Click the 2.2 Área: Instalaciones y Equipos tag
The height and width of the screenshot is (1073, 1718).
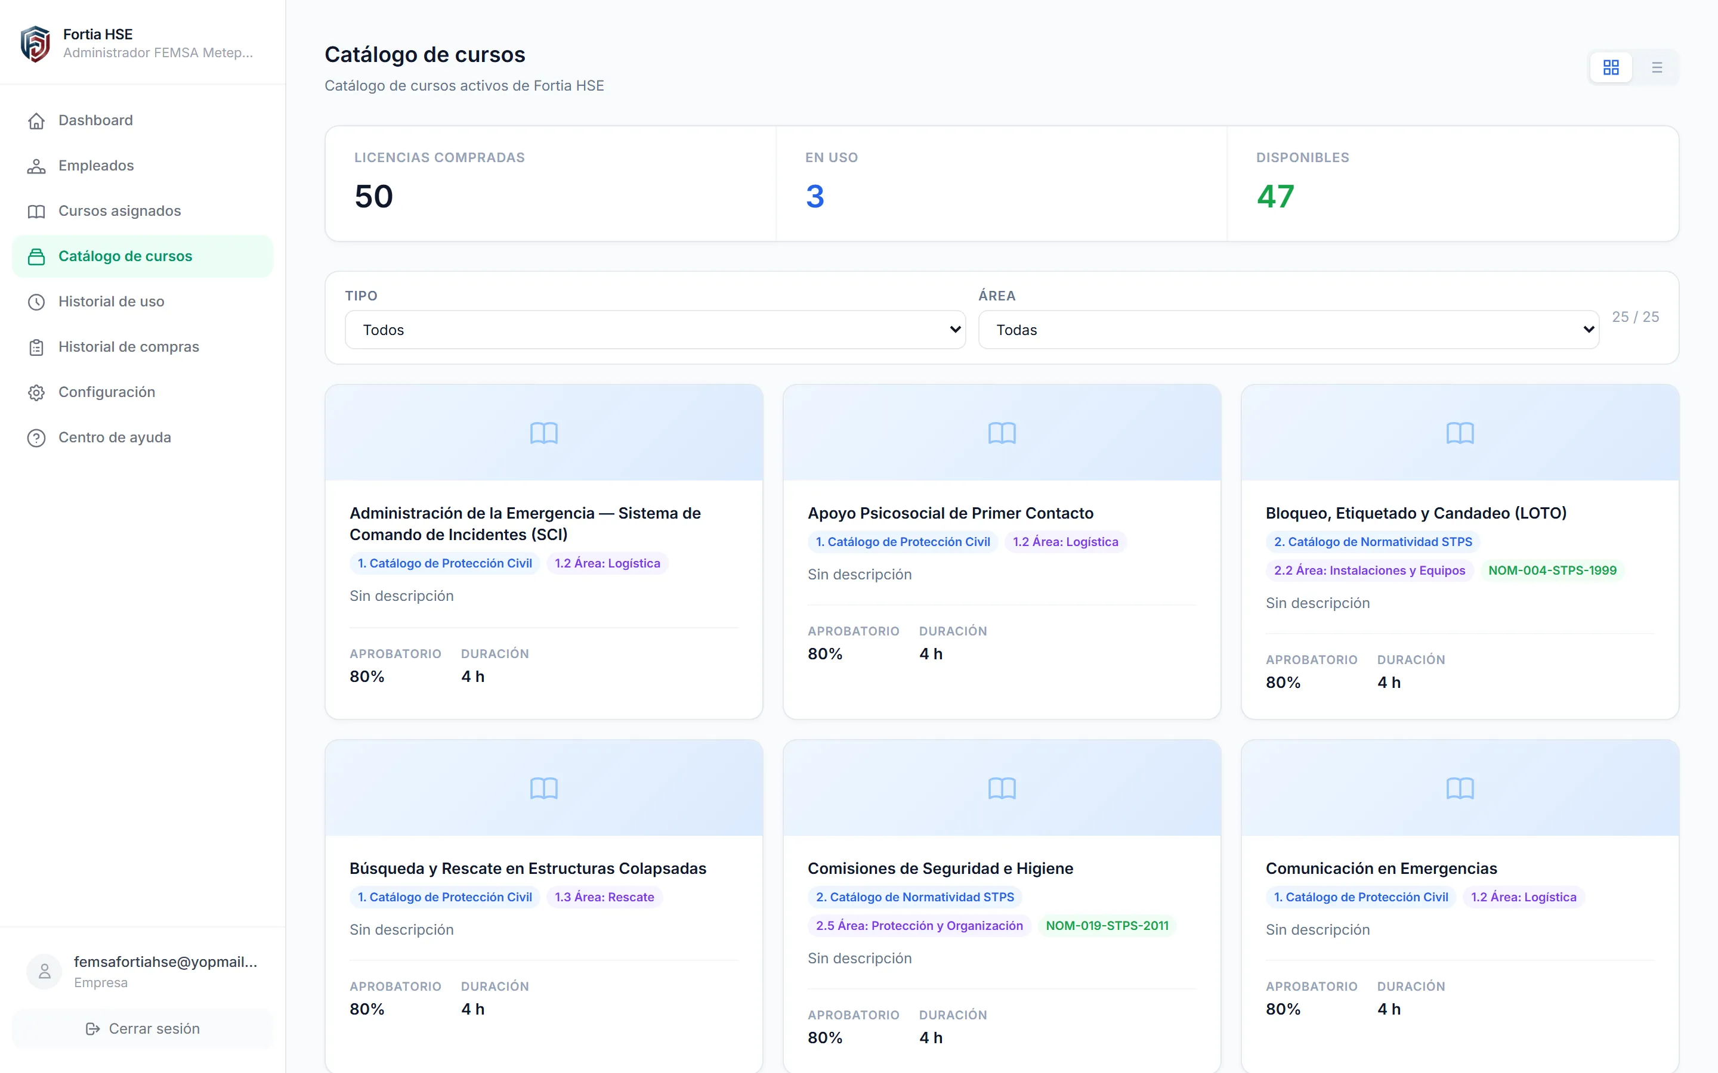pyautogui.click(x=1370, y=570)
